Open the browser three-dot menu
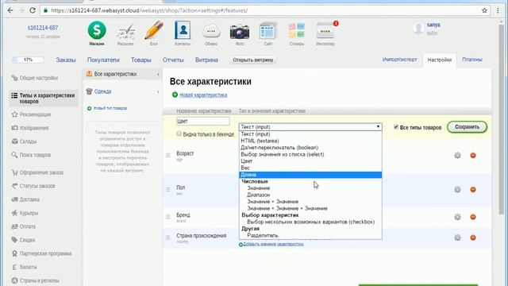The width and height of the screenshot is (508, 286). tap(498, 10)
